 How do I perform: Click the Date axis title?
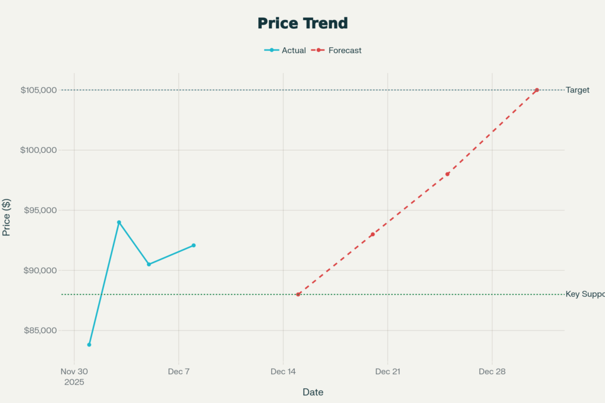pyautogui.click(x=313, y=392)
